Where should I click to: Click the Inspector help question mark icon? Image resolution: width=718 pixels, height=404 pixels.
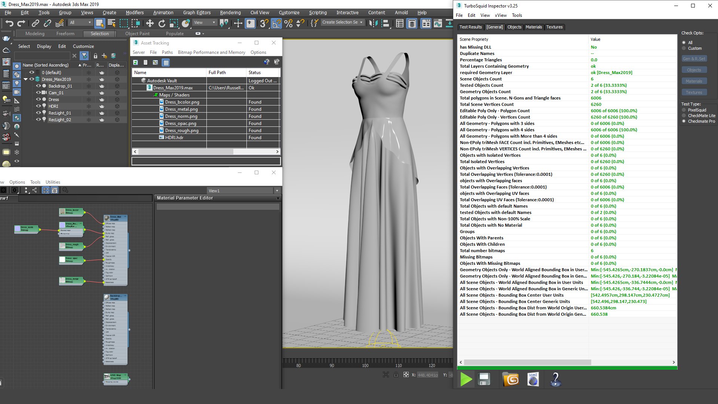pyautogui.click(x=556, y=380)
